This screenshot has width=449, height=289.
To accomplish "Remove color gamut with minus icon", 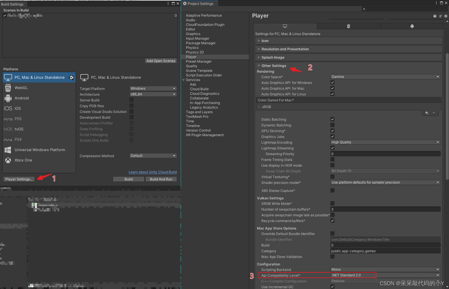I will coord(434,113).
